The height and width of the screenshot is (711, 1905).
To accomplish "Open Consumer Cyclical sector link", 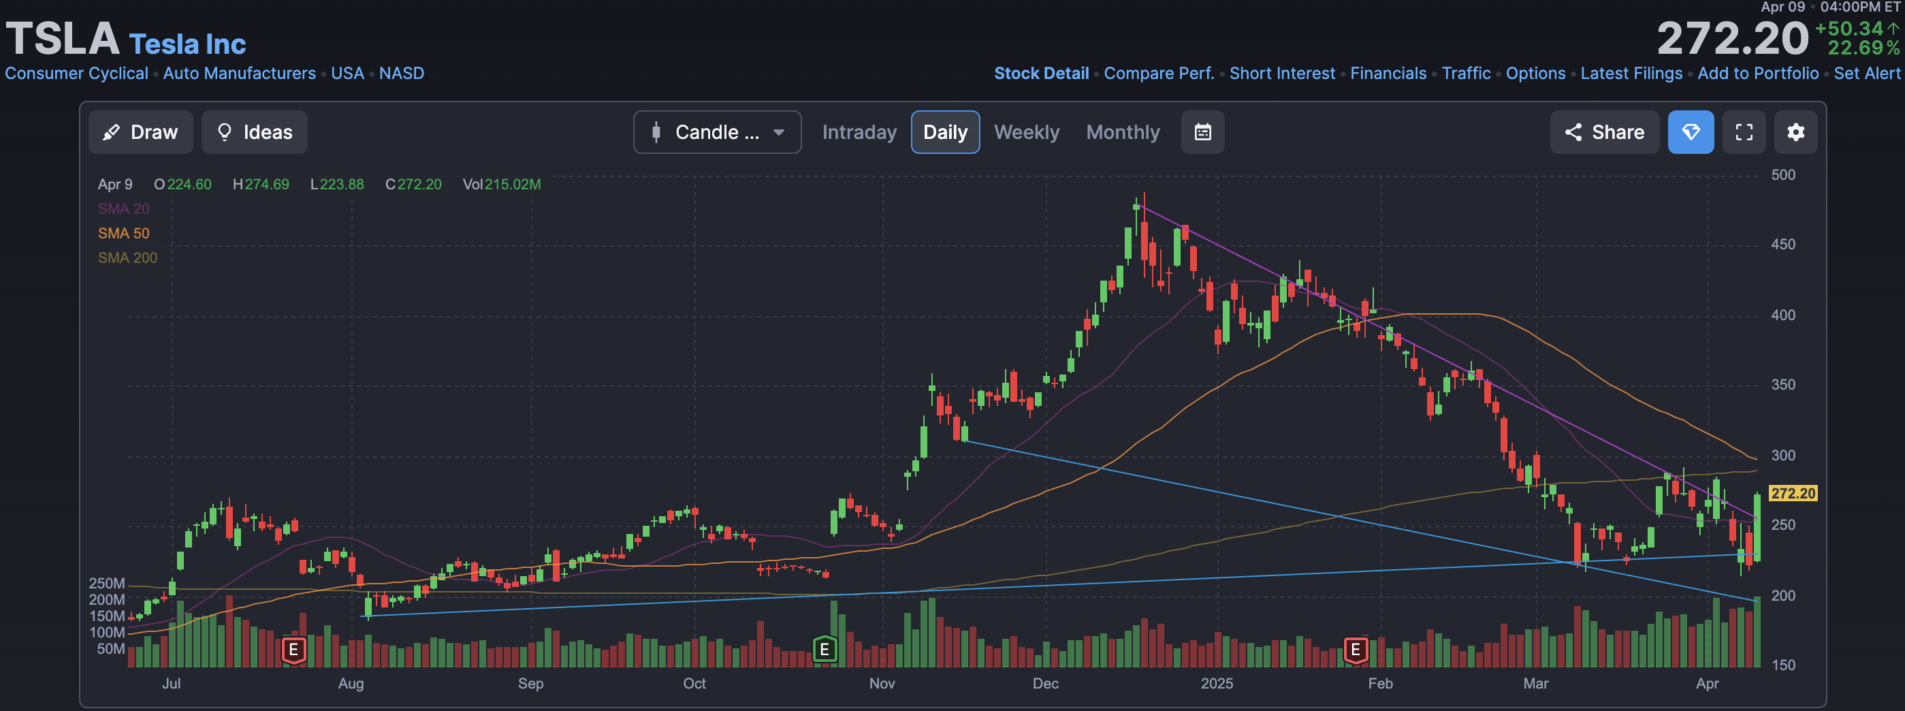I will (x=76, y=74).
